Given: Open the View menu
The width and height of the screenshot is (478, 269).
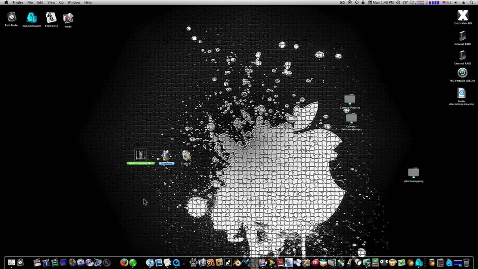Looking at the screenshot, I should click(51, 2).
